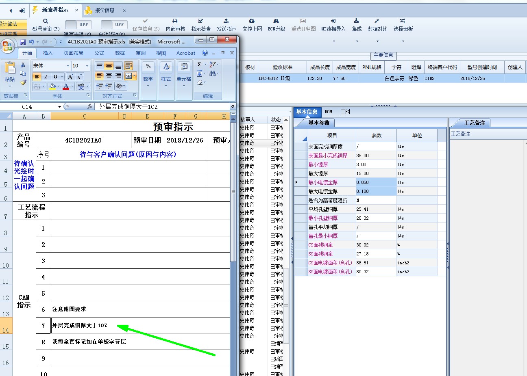Click the fill color yellow bucket swatch
527x376 pixels.
click(52, 86)
